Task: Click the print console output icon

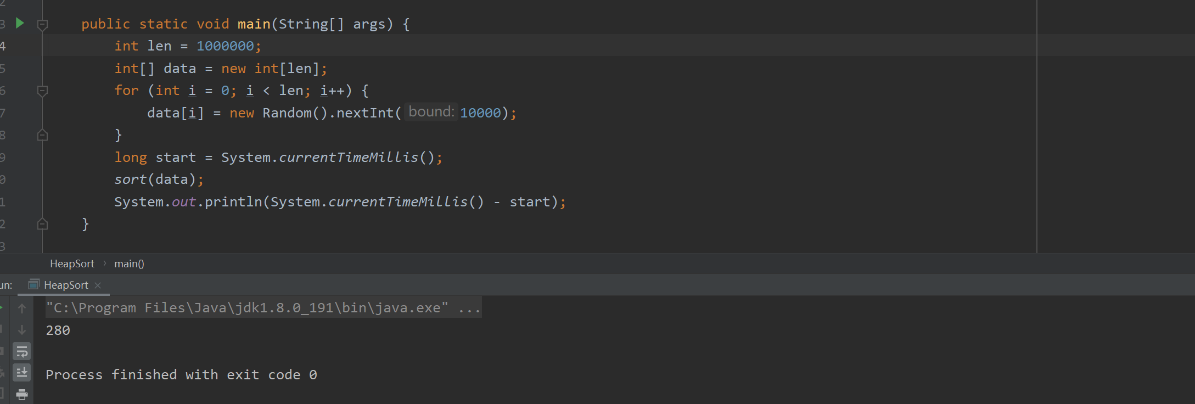Action: [22, 394]
